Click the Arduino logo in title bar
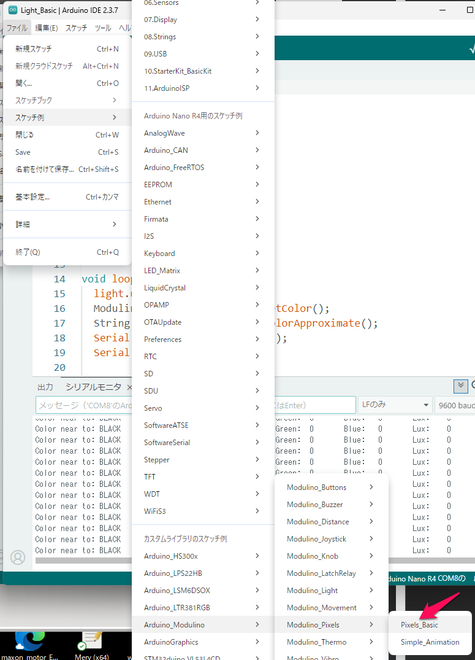The image size is (475, 660). 13,10
